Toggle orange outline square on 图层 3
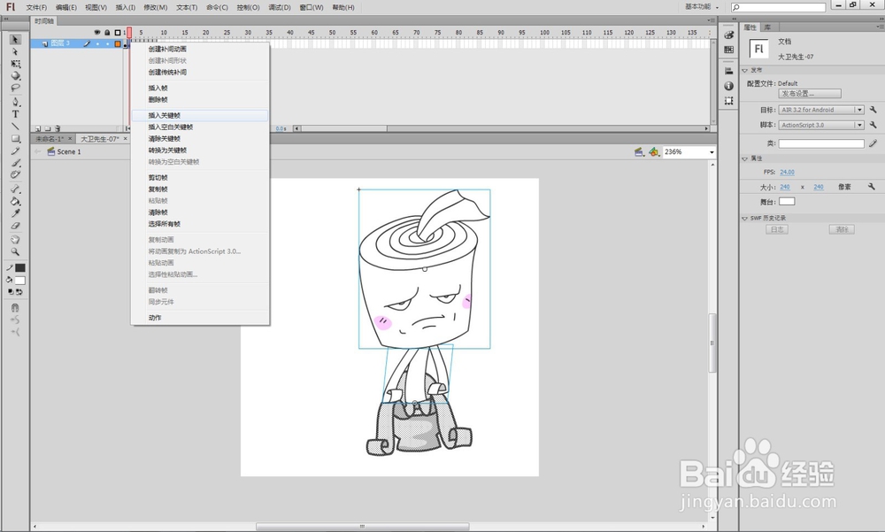 (118, 43)
